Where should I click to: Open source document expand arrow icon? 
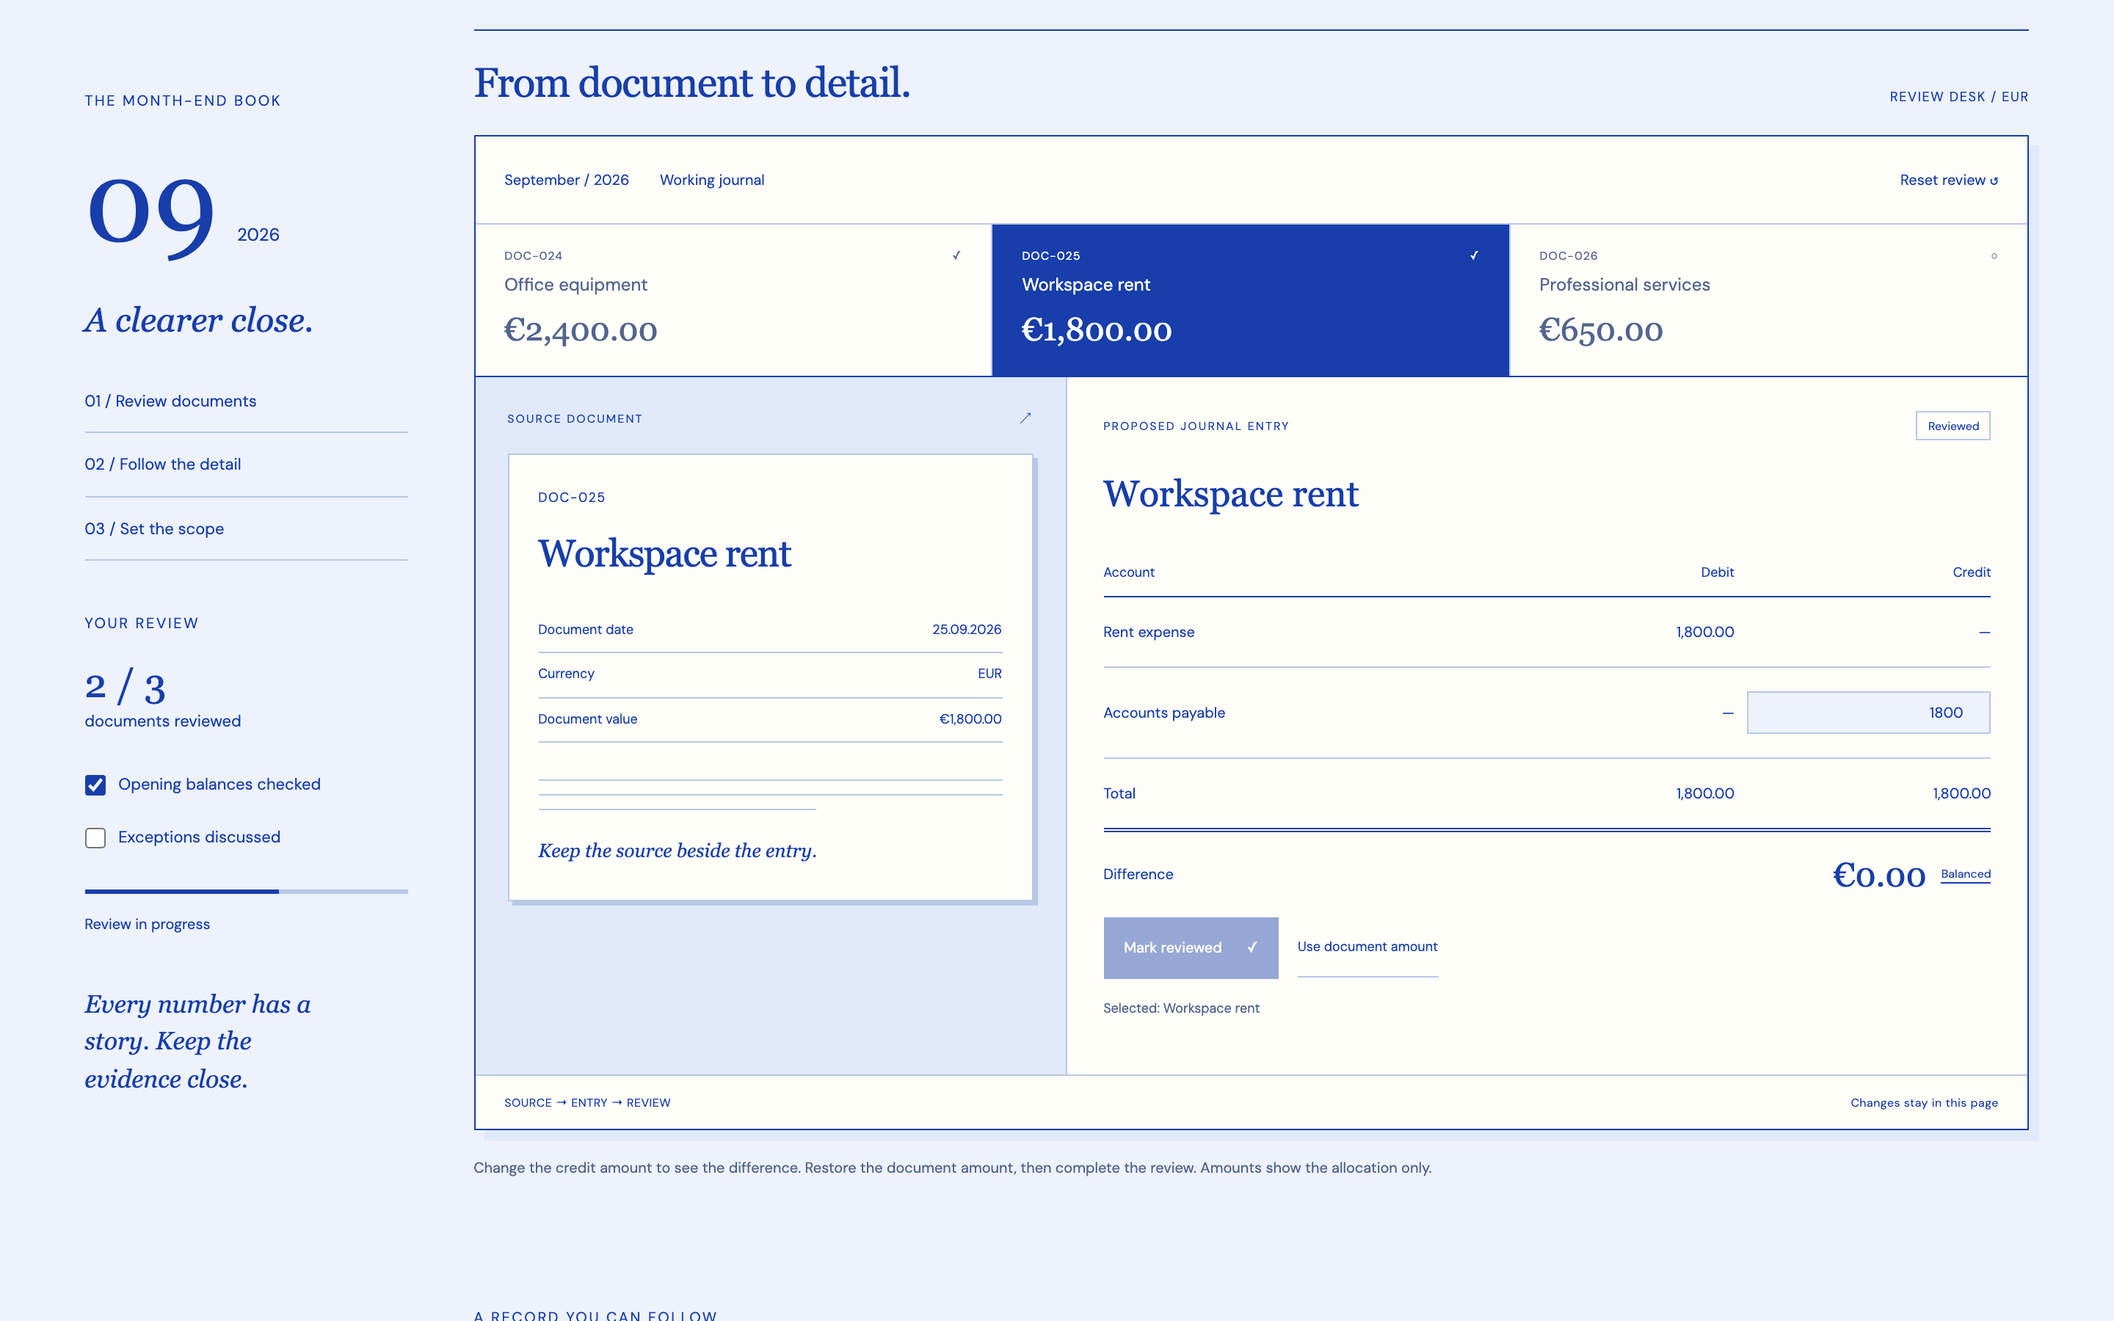(1025, 418)
